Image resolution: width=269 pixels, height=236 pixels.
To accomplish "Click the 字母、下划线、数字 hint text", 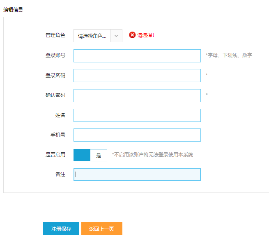I will [x=230, y=55].
